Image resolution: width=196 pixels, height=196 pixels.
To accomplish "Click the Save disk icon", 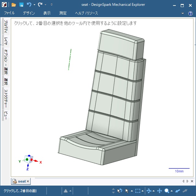I will coord(21,5).
